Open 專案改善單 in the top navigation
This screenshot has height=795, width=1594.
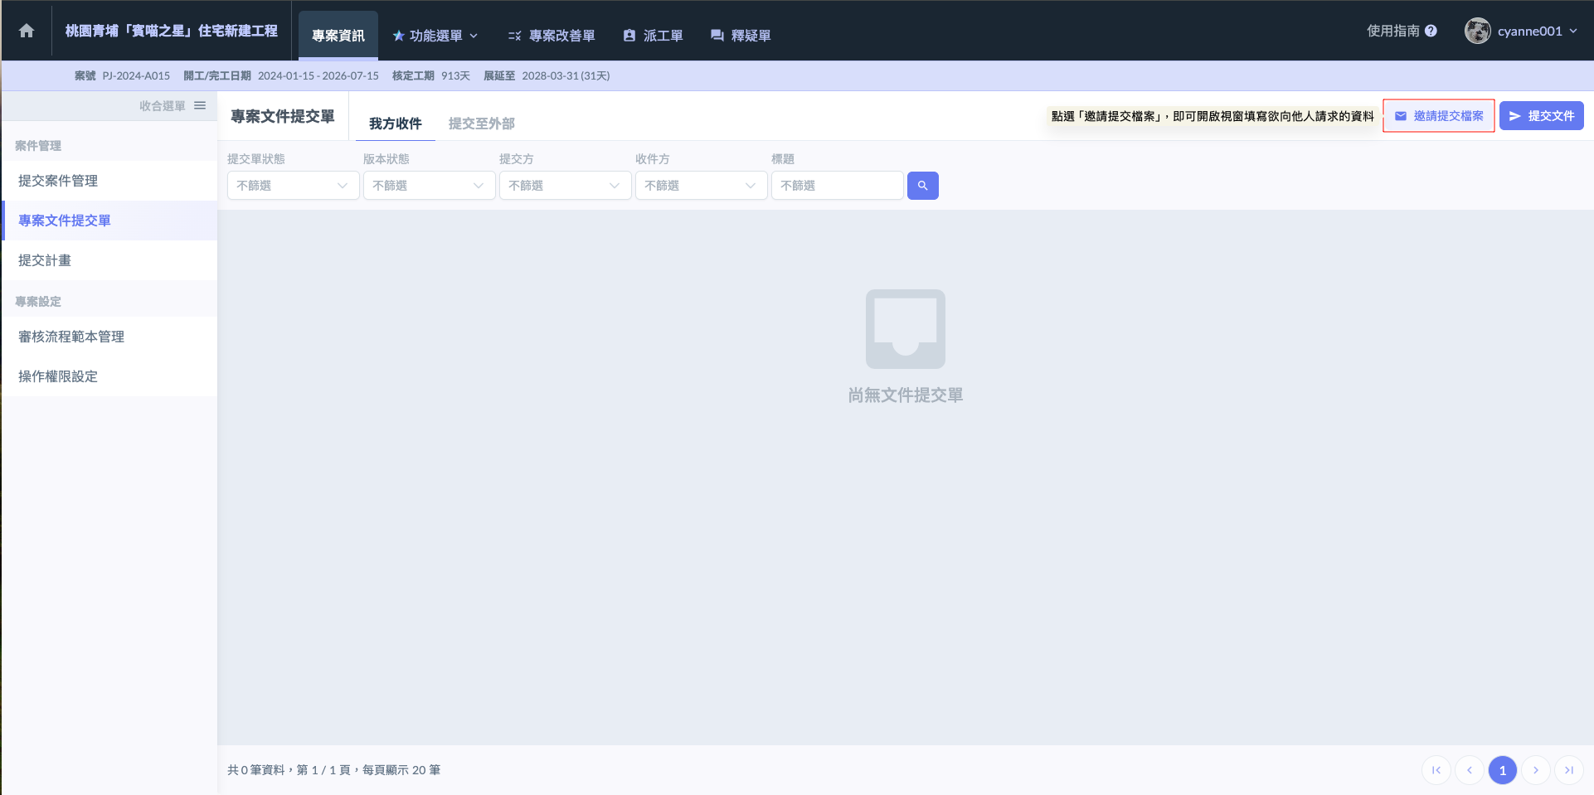552,36
